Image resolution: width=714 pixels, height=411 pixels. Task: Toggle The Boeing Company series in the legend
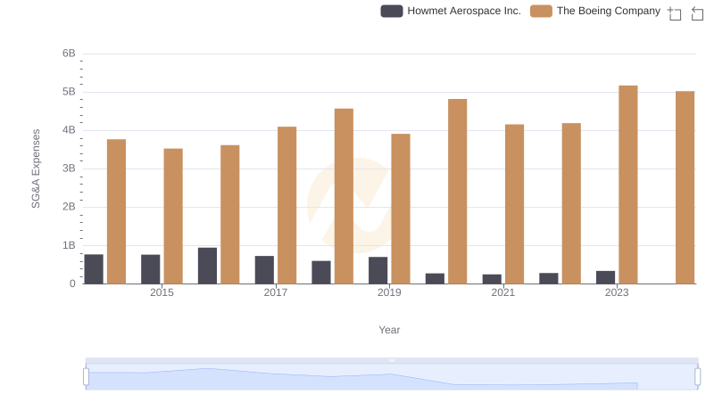click(595, 11)
